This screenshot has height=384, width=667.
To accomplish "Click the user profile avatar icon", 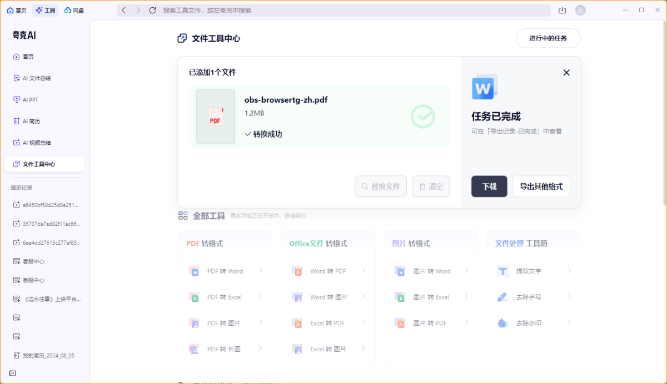I will (580, 10).
